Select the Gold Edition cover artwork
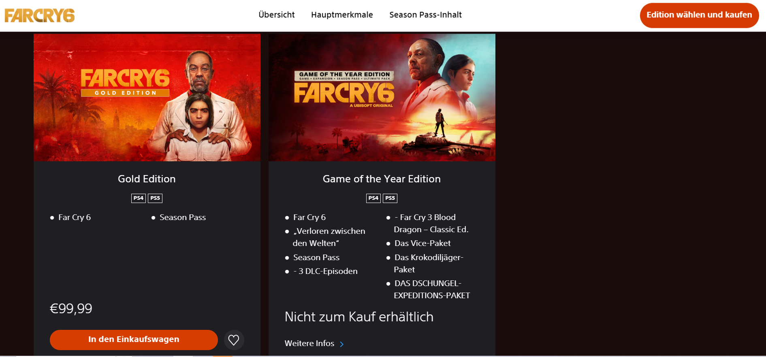 (147, 98)
